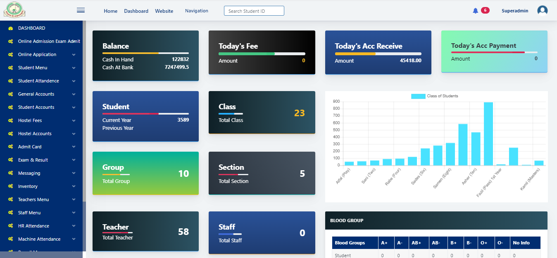Click the Teachers Menu sidebar icon
This screenshot has width=557, height=258.
click(x=10, y=200)
